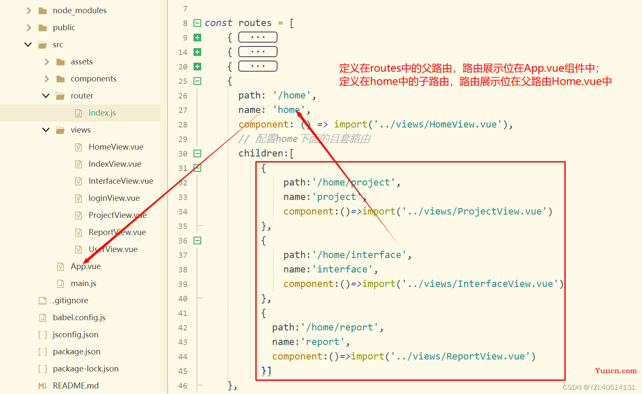The width and height of the screenshot is (642, 394).
Task: Click line number 42 in the gutter
Action: click(x=183, y=327)
